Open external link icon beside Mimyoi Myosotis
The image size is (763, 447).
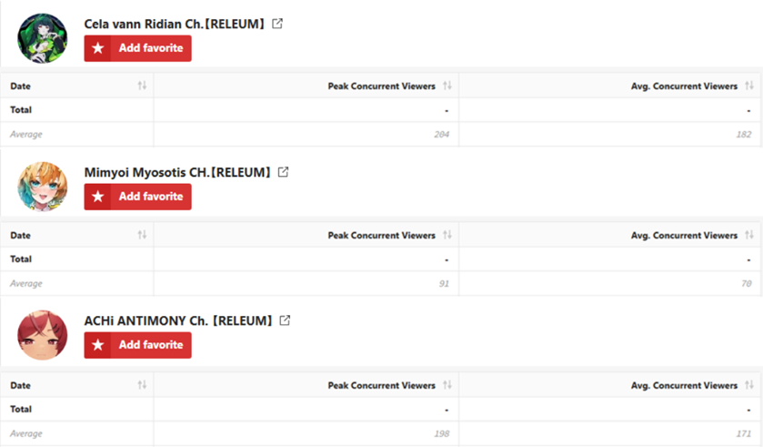tap(283, 172)
